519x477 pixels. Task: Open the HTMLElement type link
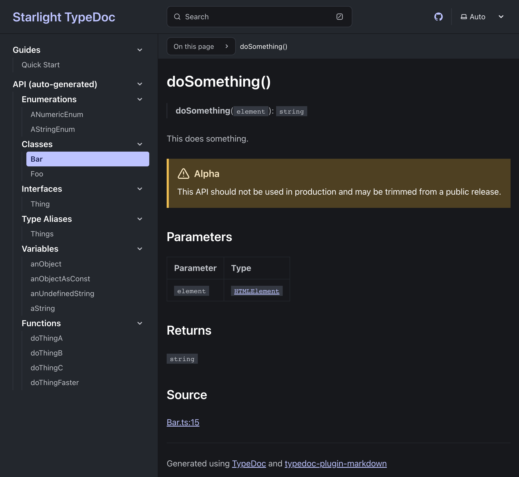click(256, 291)
